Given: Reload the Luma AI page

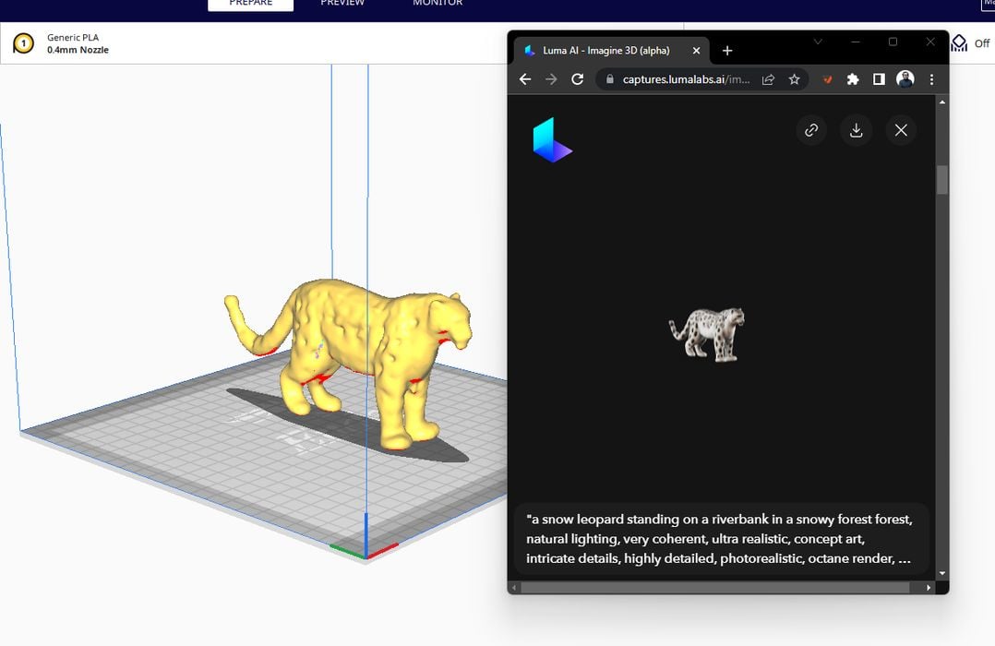Looking at the screenshot, I should (x=577, y=79).
